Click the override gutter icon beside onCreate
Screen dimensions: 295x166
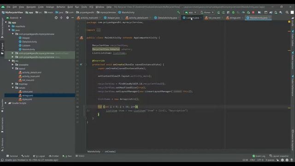coord(81,65)
